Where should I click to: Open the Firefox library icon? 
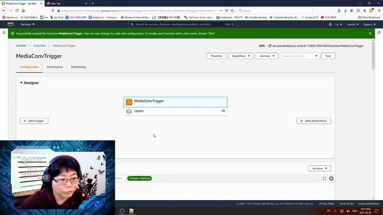pyautogui.click(x=352, y=11)
